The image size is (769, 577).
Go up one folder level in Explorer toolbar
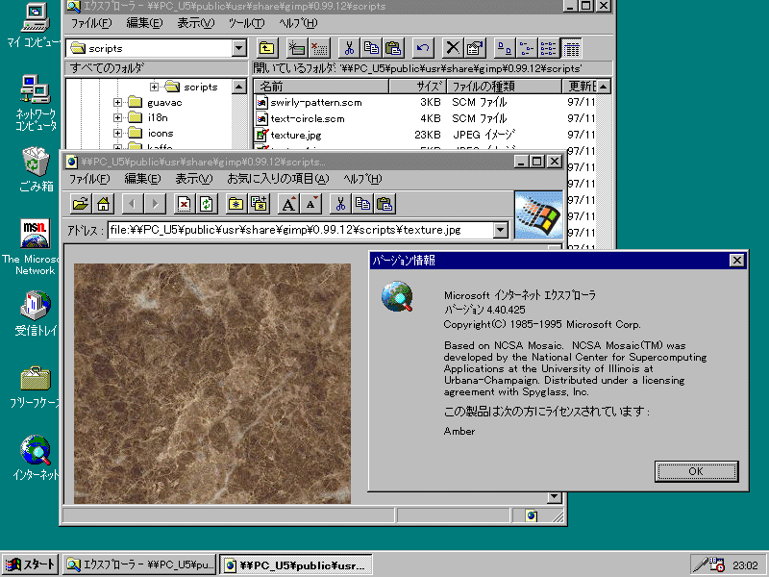click(x=267, y=48)
